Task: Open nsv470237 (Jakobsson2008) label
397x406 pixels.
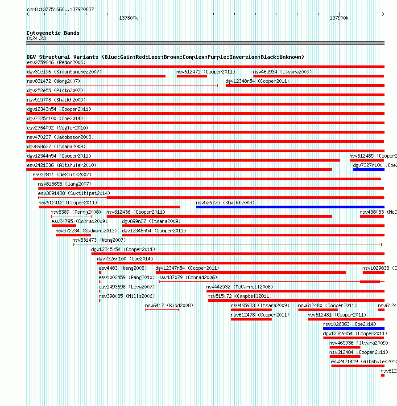Action: tap(60, 137)
